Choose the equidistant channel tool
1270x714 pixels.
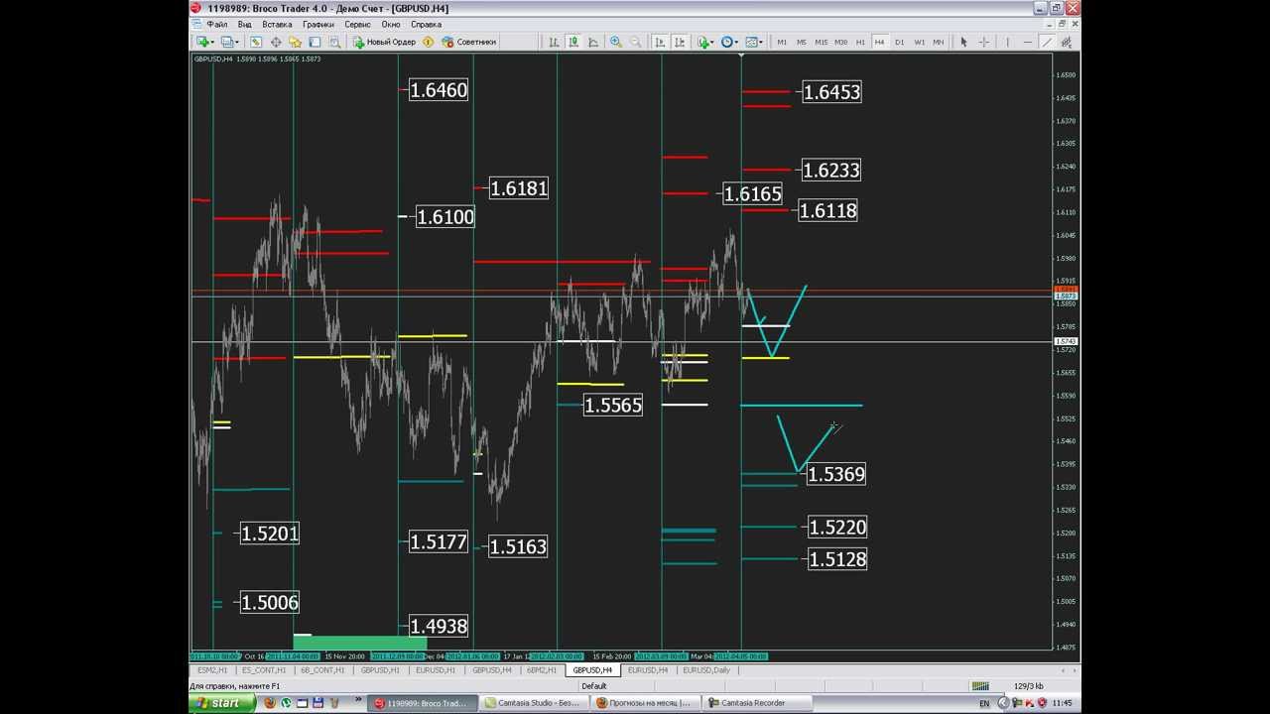pos(1067,42)
